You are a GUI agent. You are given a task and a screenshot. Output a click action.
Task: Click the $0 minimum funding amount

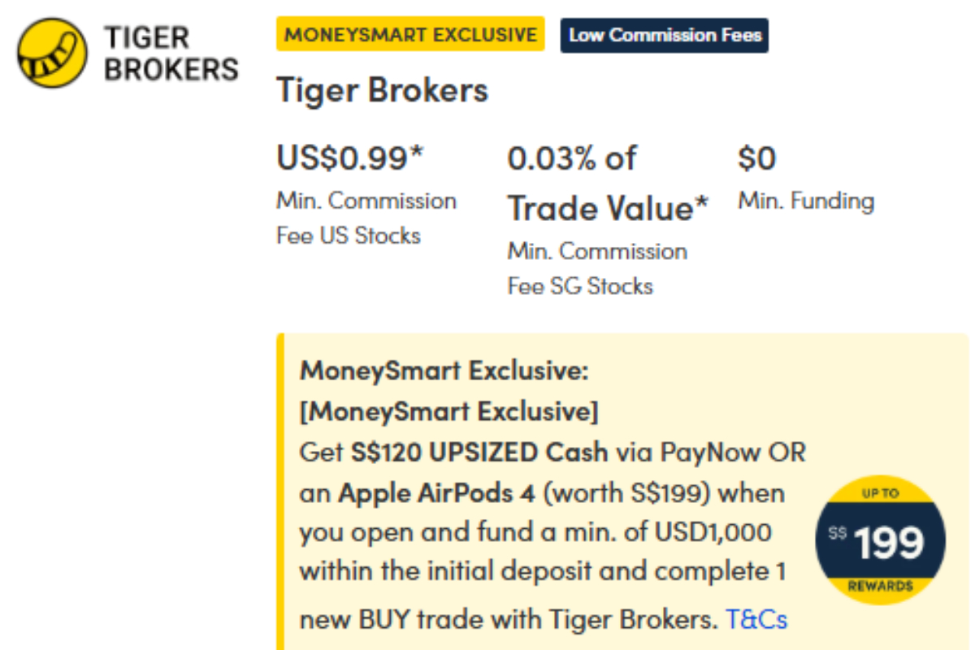[x=756, y=158]
